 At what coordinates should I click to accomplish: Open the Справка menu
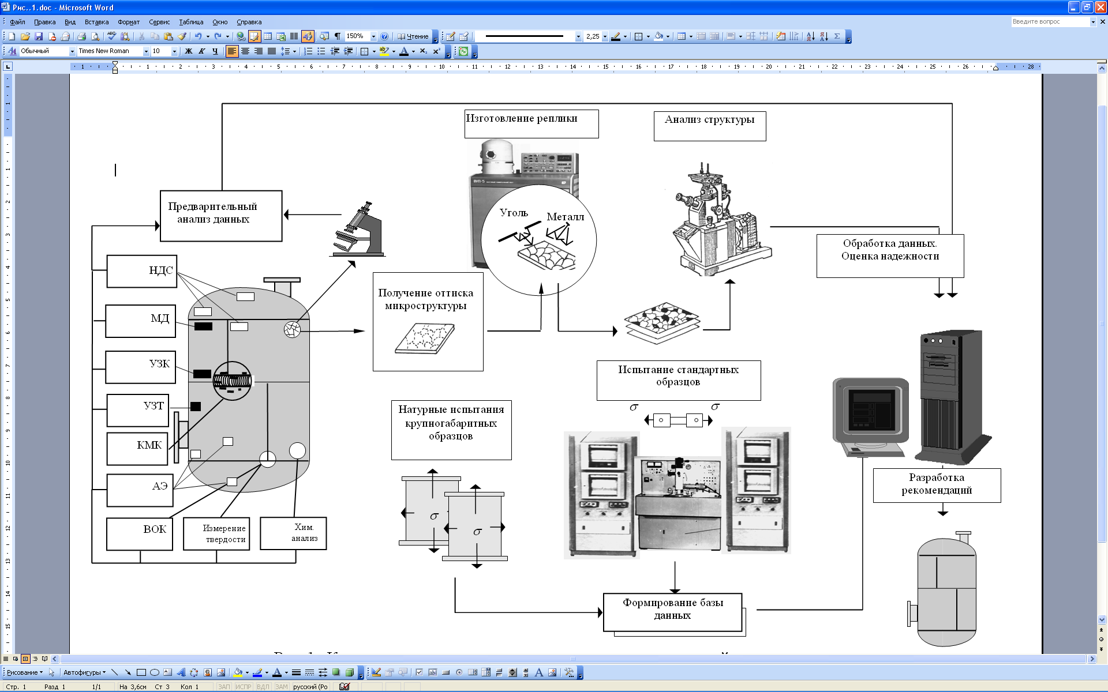[x=249, y=22]
